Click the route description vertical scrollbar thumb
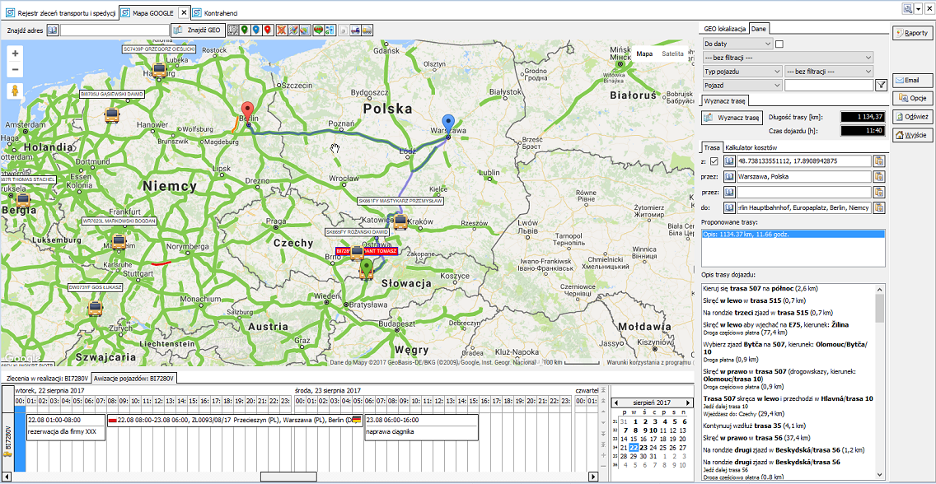 tap(880, 307)
